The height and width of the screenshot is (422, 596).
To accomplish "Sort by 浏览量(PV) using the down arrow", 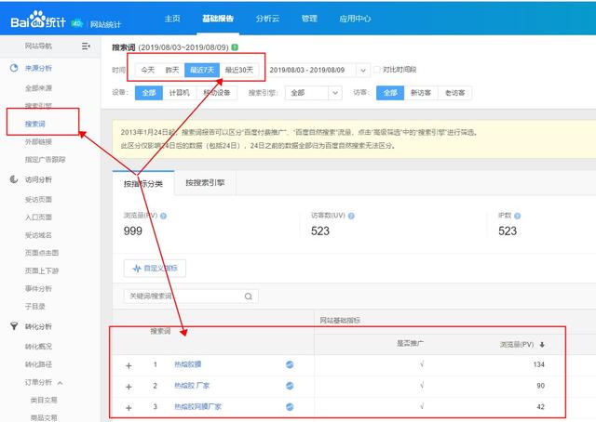I will click(542, 345).
